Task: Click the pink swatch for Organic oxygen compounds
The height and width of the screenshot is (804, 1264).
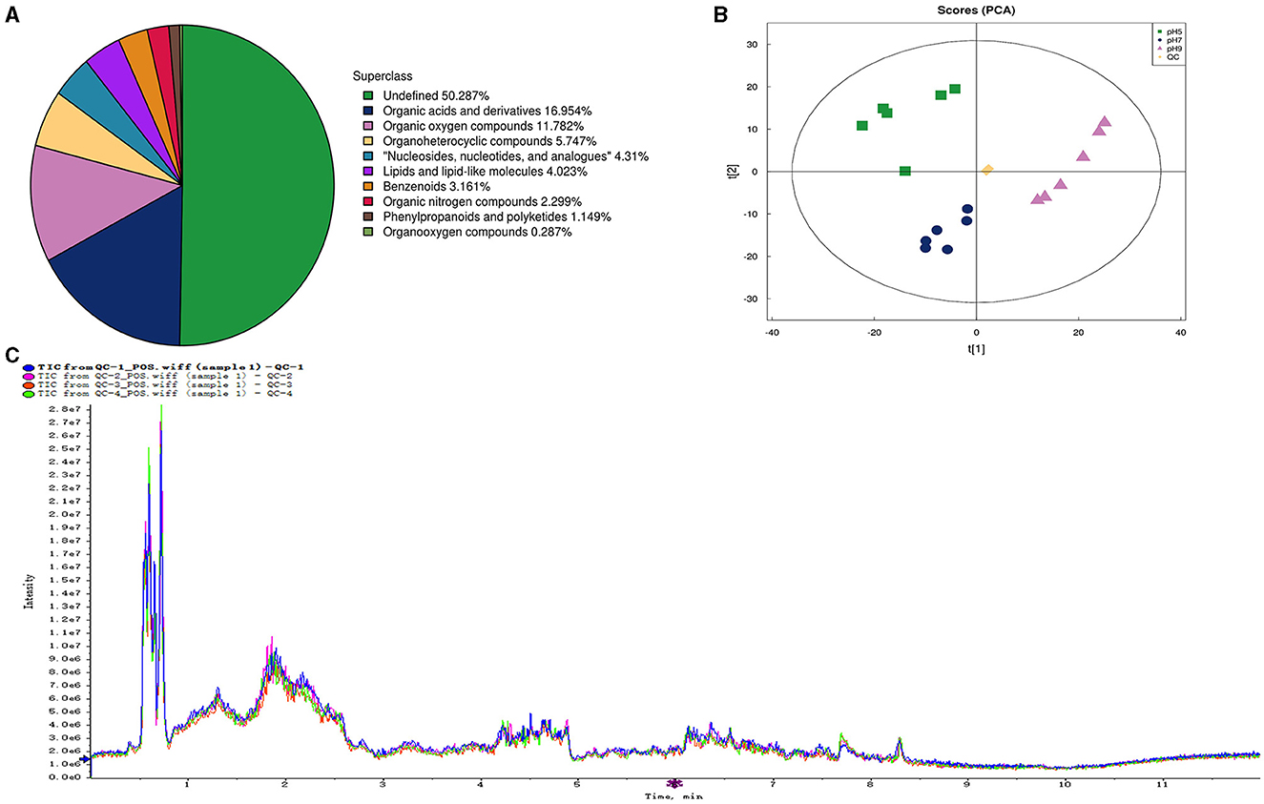Action: pos(368,126)
